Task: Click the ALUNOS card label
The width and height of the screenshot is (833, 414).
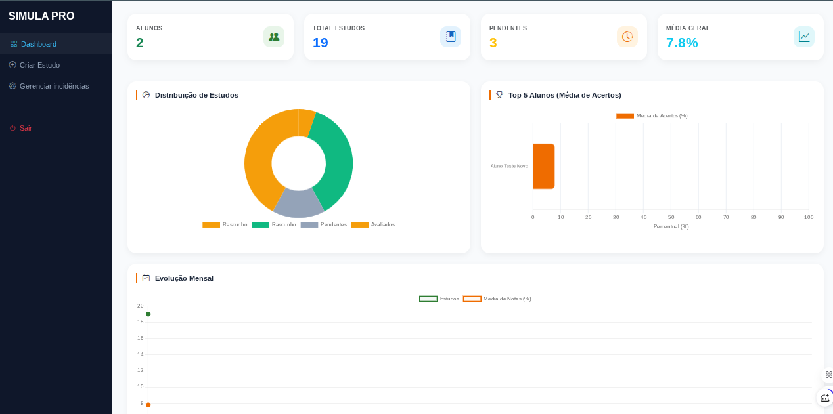Action: [x=149, y=28]
